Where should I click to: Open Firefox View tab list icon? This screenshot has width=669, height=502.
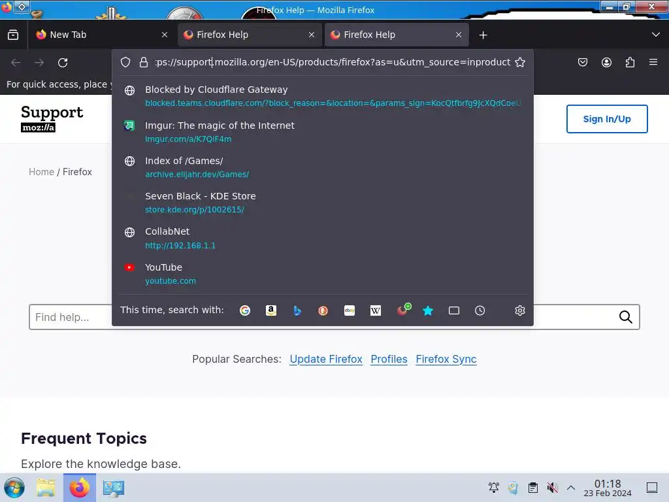(13, 35)
